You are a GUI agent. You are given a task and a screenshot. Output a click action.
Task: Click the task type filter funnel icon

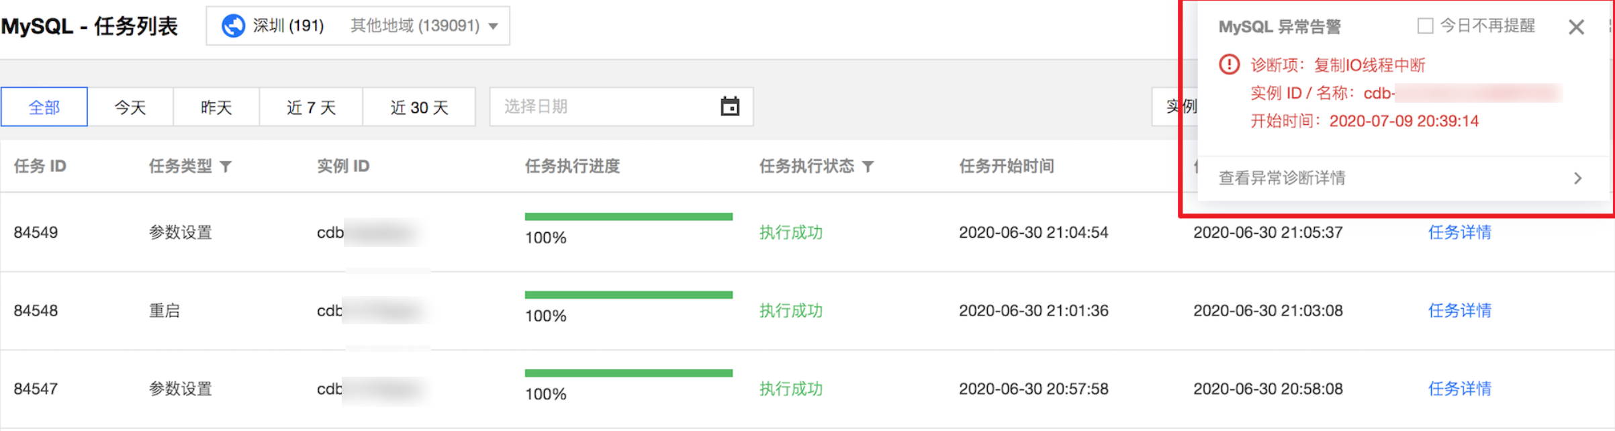(226, 166)
